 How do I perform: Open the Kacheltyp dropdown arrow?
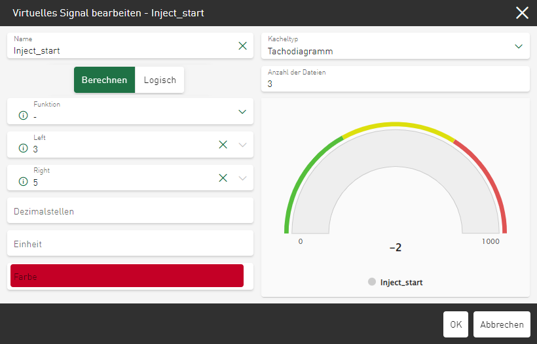point(519,46)
